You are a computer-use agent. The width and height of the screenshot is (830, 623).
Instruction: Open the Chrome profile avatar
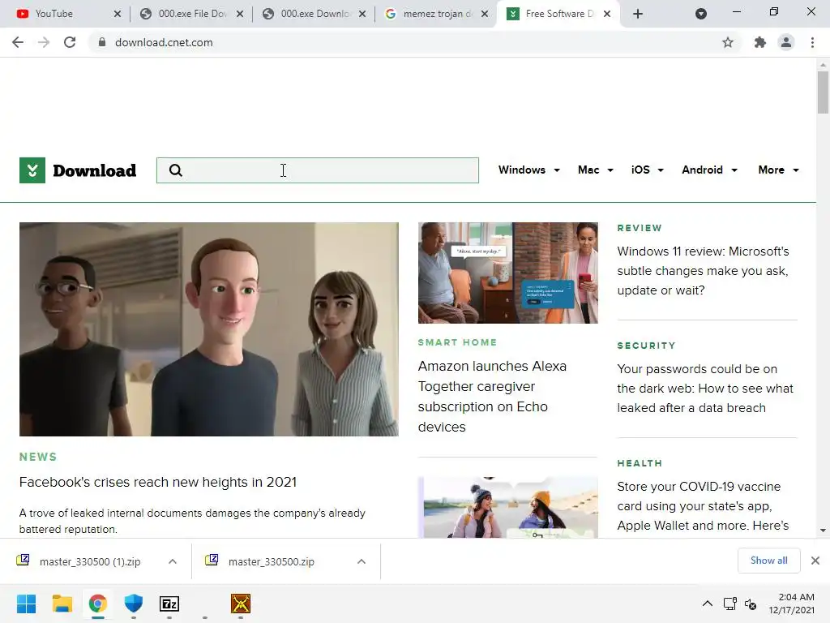pos(786,42)
